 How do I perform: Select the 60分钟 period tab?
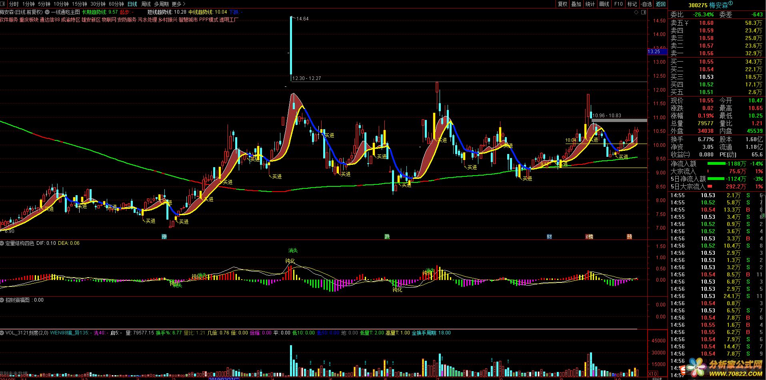(x=116, y=4)
